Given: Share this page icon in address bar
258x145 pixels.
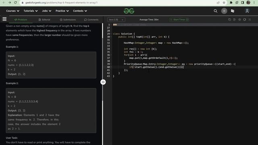Looking at the screenshot, I should pos(218,3).
